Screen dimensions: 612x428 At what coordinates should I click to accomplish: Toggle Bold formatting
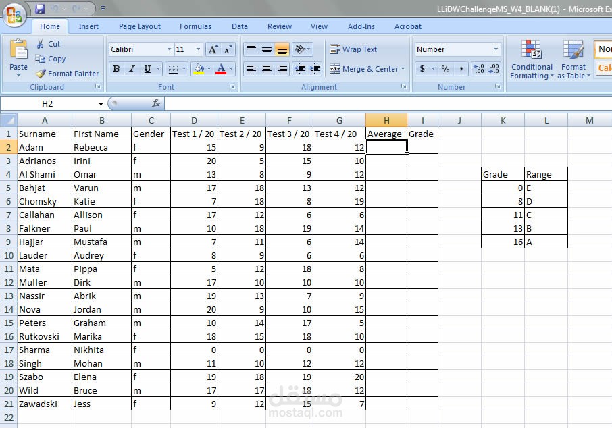tap(116, 69)
